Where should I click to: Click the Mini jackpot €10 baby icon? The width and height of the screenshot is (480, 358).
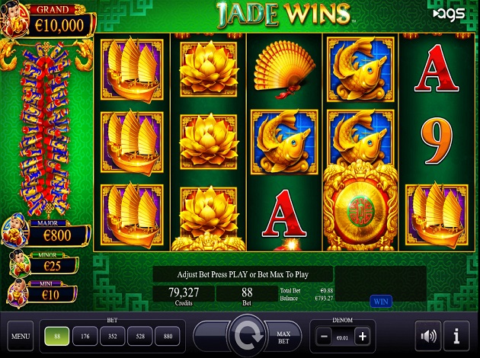click(18, 293)
